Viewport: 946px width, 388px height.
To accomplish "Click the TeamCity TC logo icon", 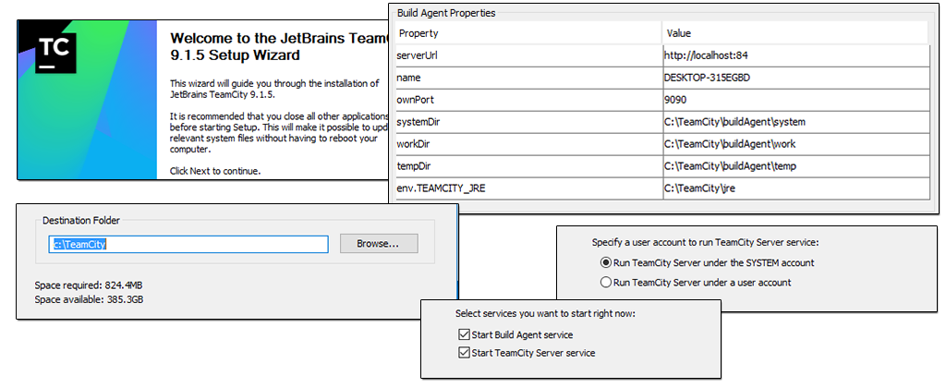I will (55, 53).
